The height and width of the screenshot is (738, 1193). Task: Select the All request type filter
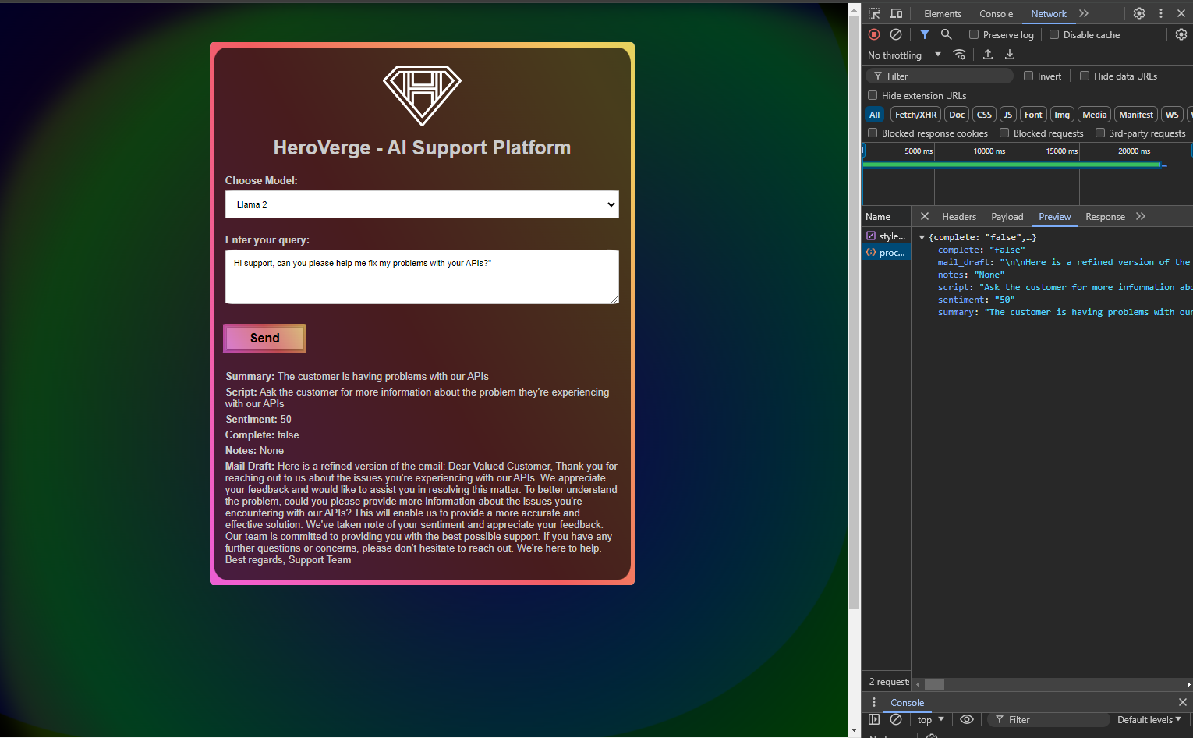pos(875,115)
